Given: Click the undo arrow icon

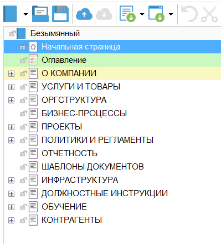Looking at the screenshot, I should [189, 14].
